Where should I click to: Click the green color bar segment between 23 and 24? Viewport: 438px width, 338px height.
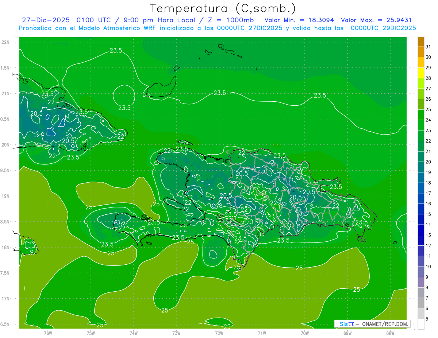point(421,125)
